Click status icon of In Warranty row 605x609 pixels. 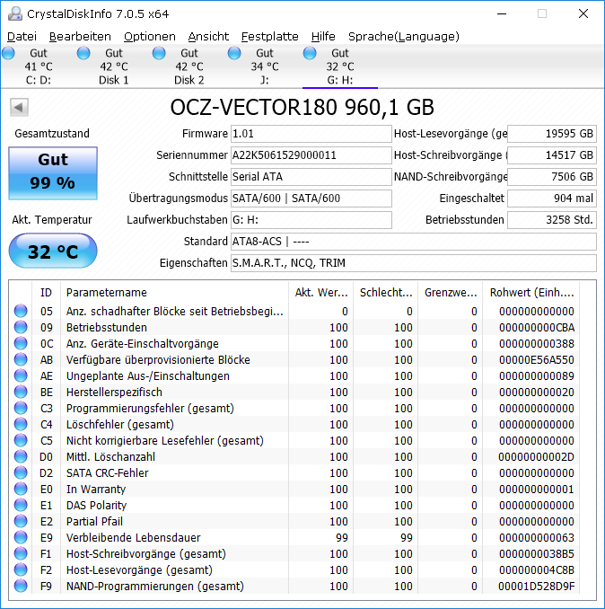click(21, 490)
